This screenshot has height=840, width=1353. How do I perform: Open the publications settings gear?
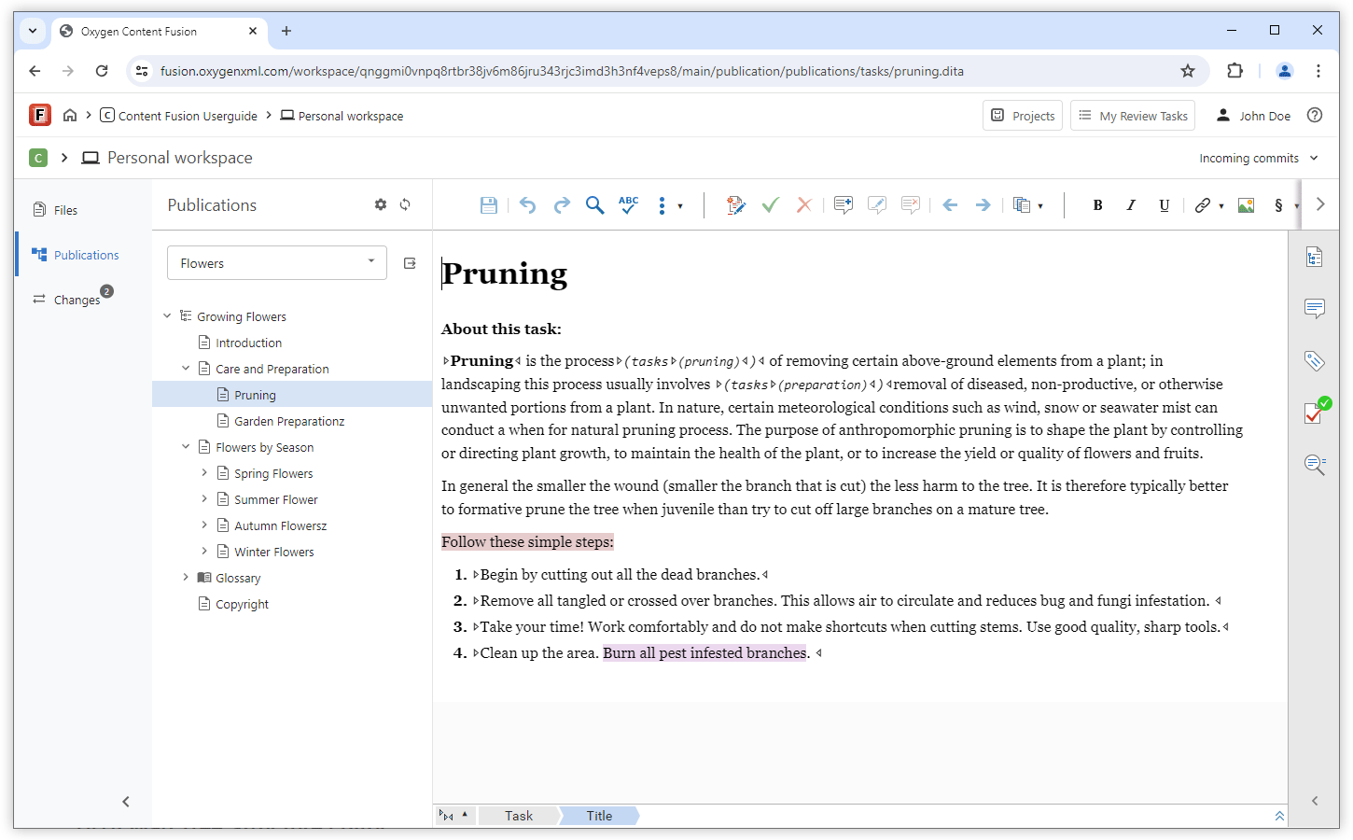[x=381, y=204]
